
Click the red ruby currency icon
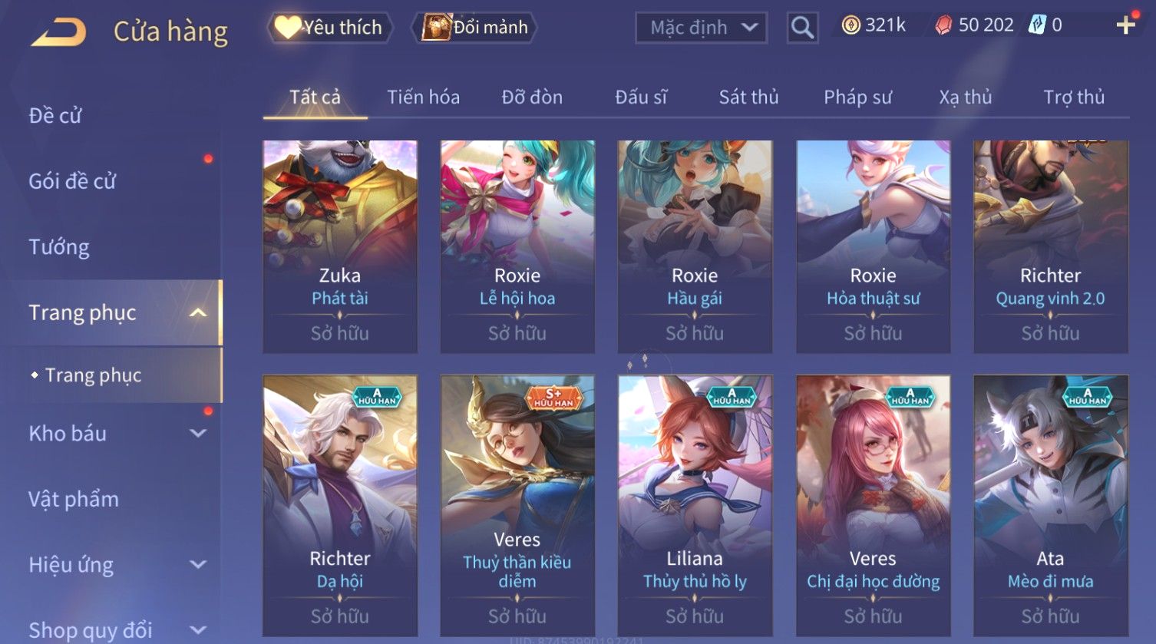point(943,26)
